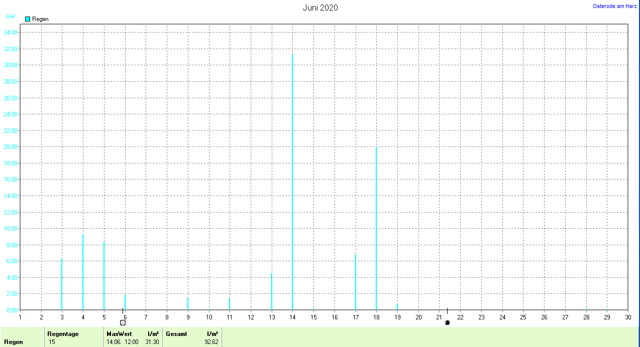This screenshot has height=347, width=640.
Task: Click the rain bar on day 17
Action: (356, 282)
